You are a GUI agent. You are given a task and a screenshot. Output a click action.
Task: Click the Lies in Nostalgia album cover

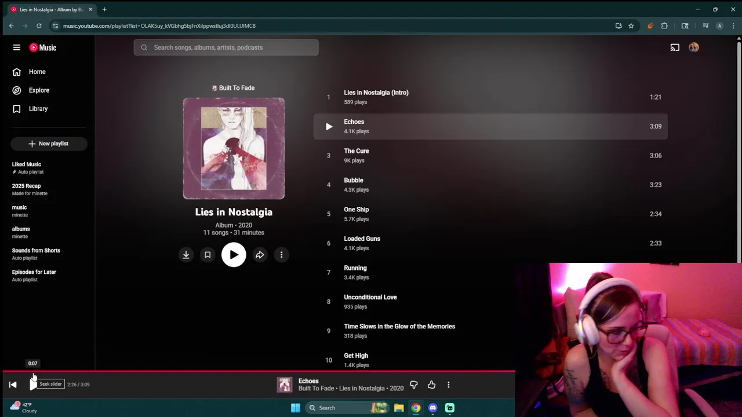[234, 148]
